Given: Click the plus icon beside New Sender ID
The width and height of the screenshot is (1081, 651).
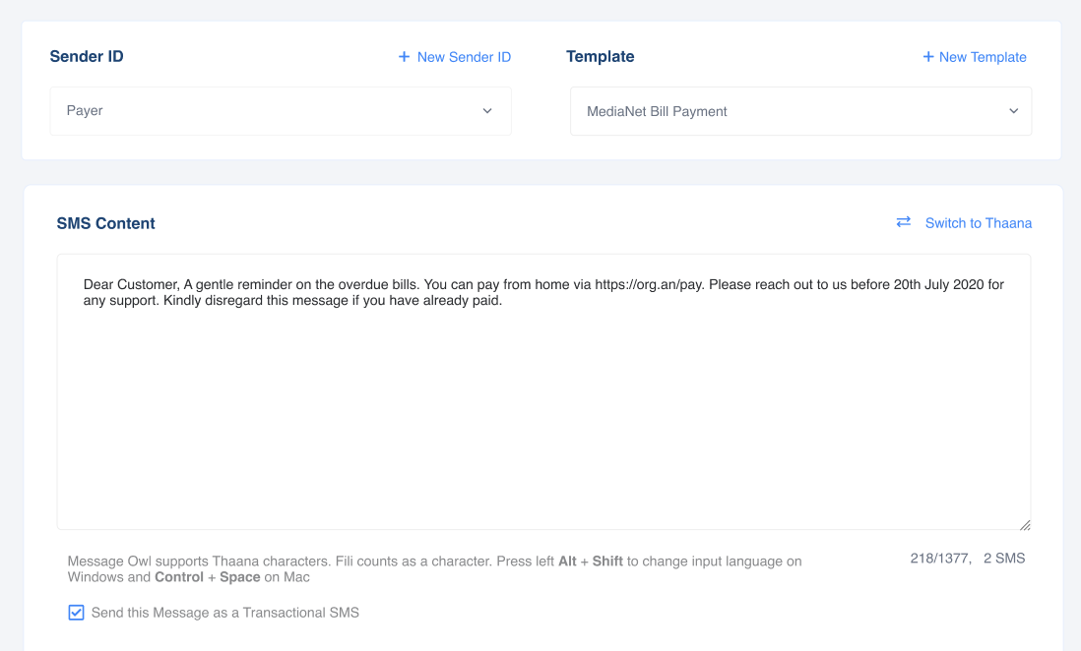Looking at the screenshot, I should pos(404,57).
